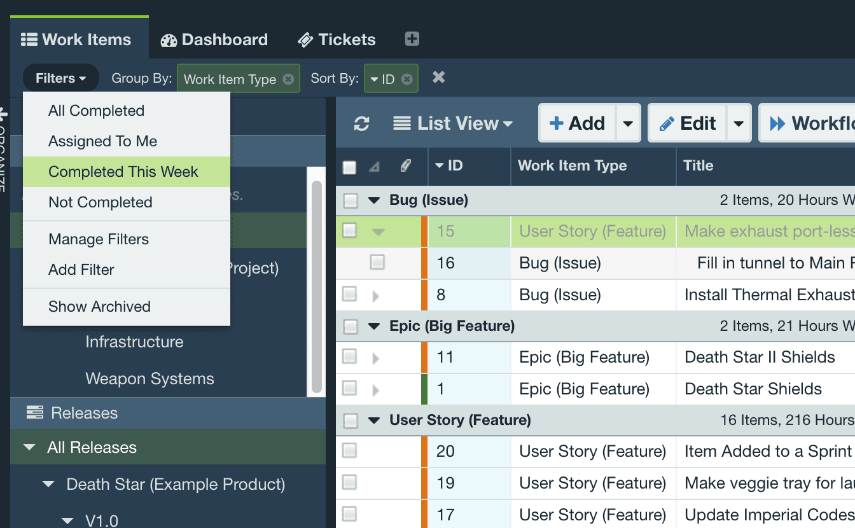Check the box for work item 16

pyautogui.click(x=377, y=262)
